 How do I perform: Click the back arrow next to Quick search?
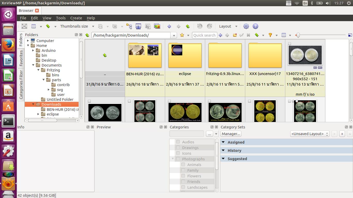220,35
